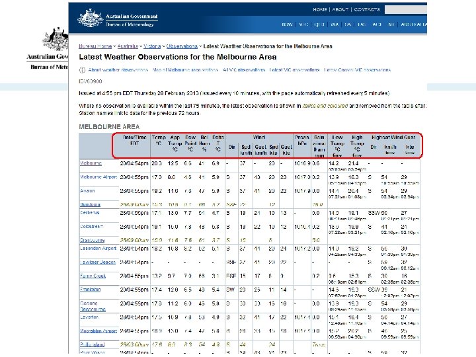Open the ABOUT link in the top header
This screenshot has width=476, height=357.
340,10
